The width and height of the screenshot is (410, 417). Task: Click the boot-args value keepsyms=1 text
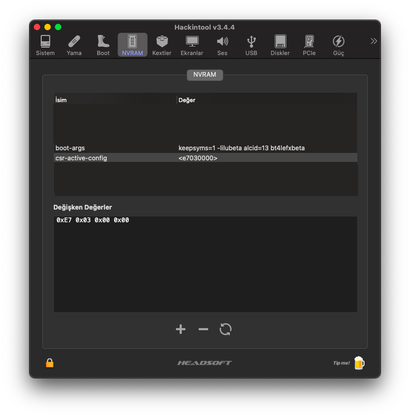tap(241, 148)
